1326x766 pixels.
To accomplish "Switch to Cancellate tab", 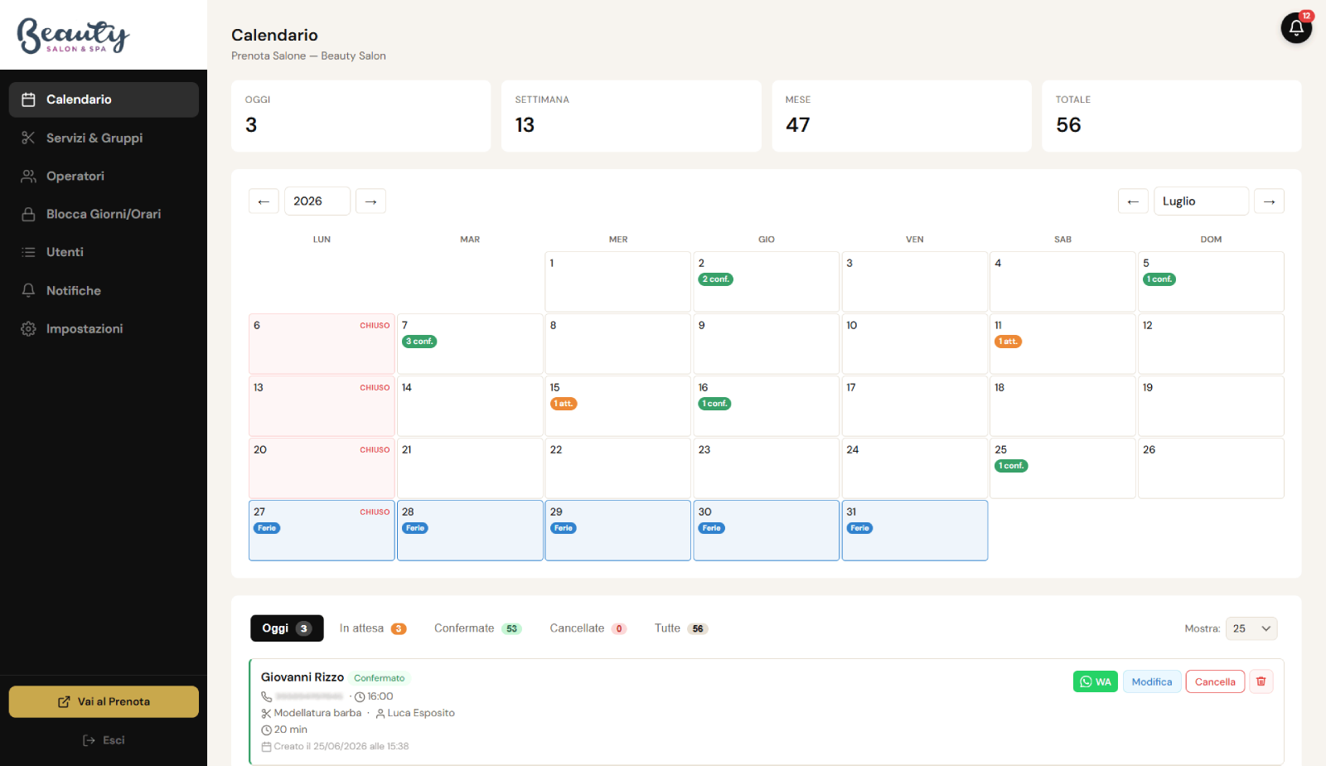I will 588,628.
